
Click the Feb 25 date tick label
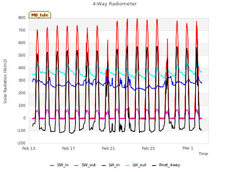coord(148,148)
